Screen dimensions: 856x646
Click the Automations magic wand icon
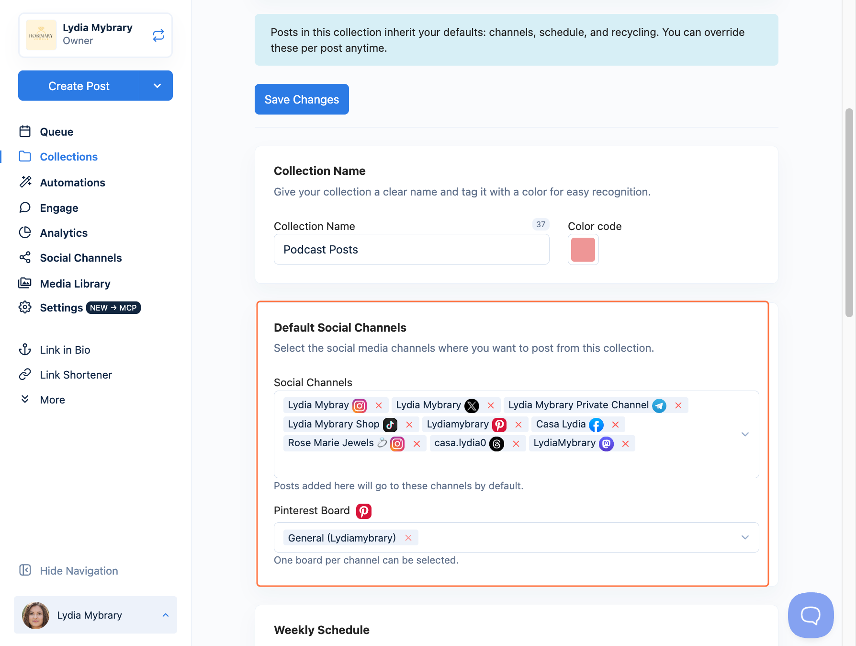click(x=25, y=182)
